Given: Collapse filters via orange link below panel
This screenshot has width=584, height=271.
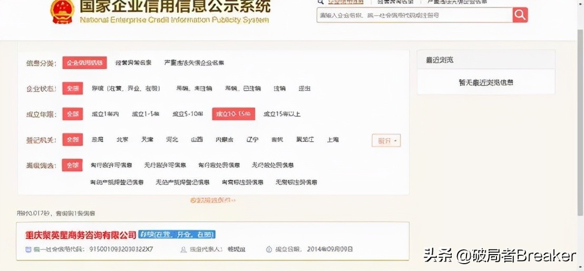Looking at the screenshot, I should click(x=213, y=200).
